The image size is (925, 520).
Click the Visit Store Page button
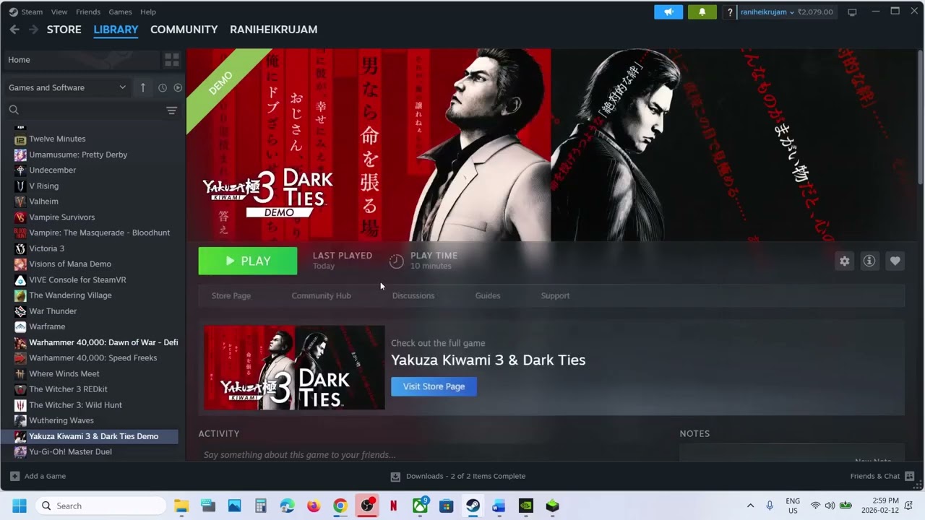[x=434, y=386]
